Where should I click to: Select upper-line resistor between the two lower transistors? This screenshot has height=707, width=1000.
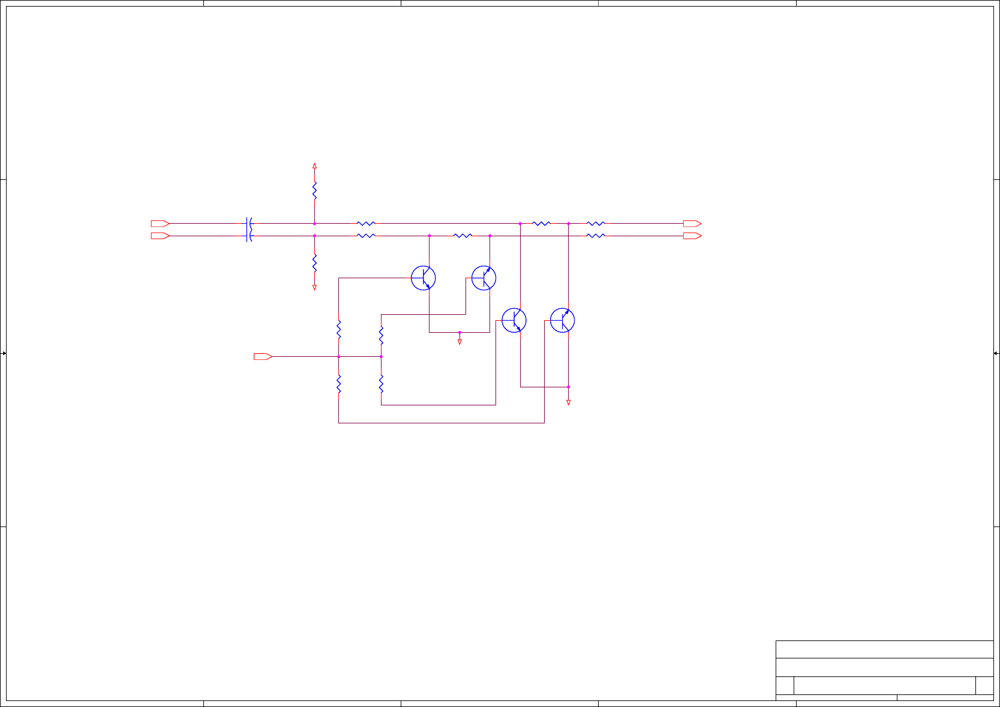(541, 224)
